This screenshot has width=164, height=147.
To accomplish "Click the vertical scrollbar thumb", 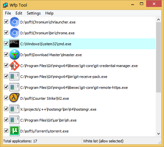I will point(158,57).
